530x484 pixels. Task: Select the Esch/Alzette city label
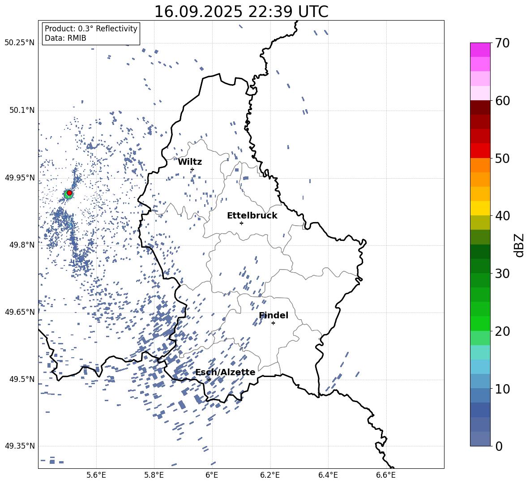pyautogui.click(x=225, y=372)
